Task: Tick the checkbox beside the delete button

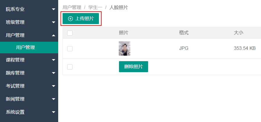Action: pyautogui.click(x=70, y=67)
